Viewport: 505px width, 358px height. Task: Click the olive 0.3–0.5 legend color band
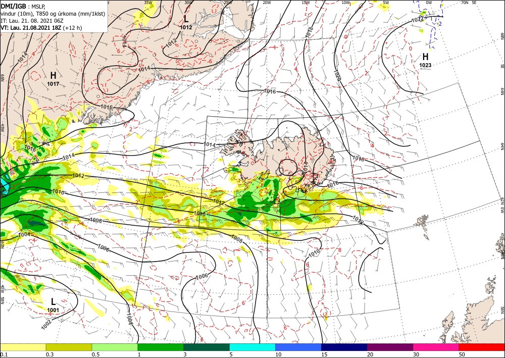pos(69,347)
